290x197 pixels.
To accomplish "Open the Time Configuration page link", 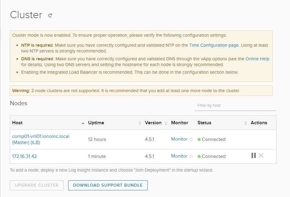I will tap(214, 45).
